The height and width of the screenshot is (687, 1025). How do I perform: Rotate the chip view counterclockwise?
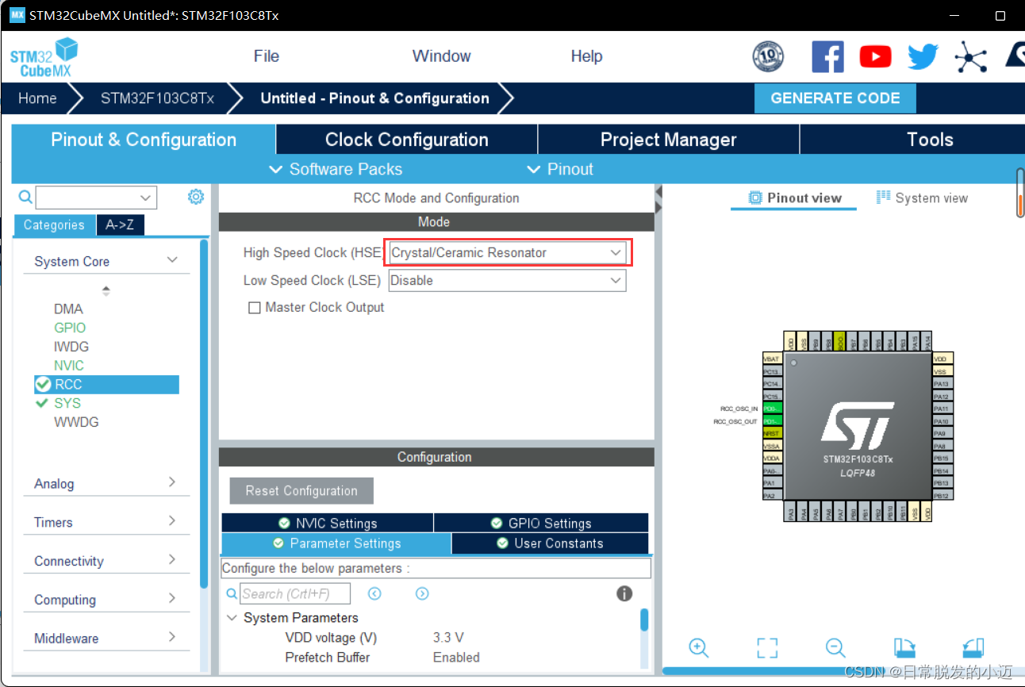coord(973,647)
